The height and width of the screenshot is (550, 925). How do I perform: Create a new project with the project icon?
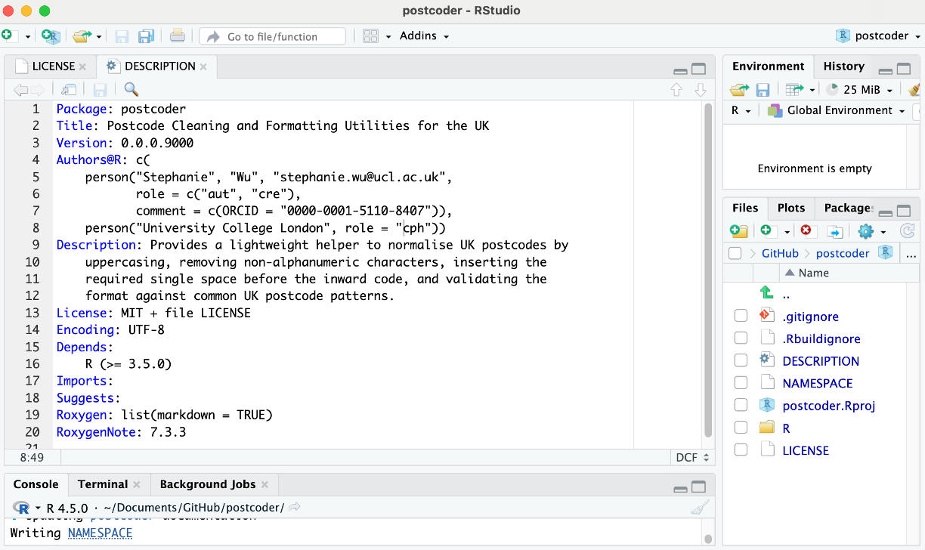coord(51,36)
